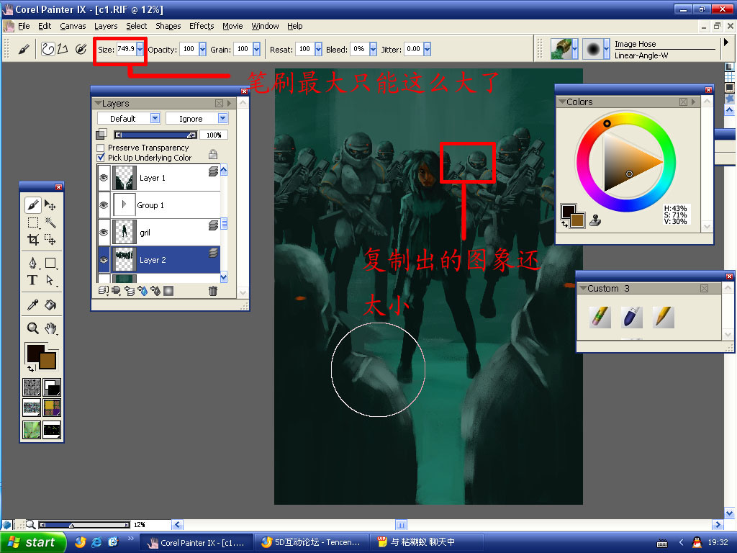Screen dimensions: 737x553
Task: Click the canvas zoom slider at bottom
Action: [x=85, y=525]
